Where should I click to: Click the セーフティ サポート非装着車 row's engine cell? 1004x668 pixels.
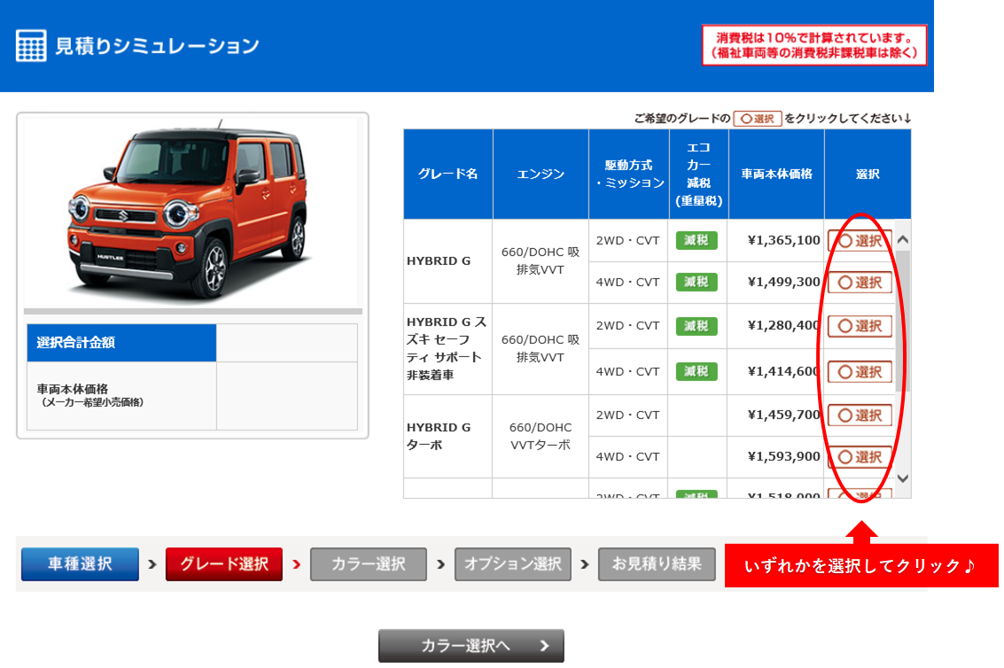coord(541,348)
